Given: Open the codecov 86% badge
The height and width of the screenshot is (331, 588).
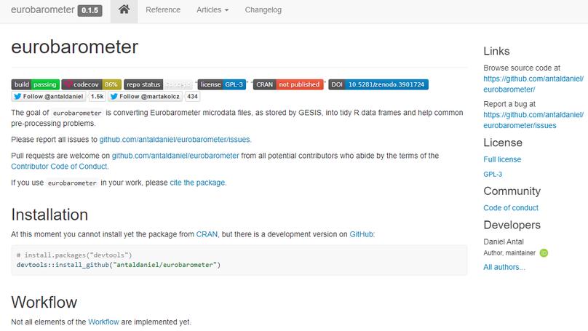Looking at the screenshot, I should (91, 84).
